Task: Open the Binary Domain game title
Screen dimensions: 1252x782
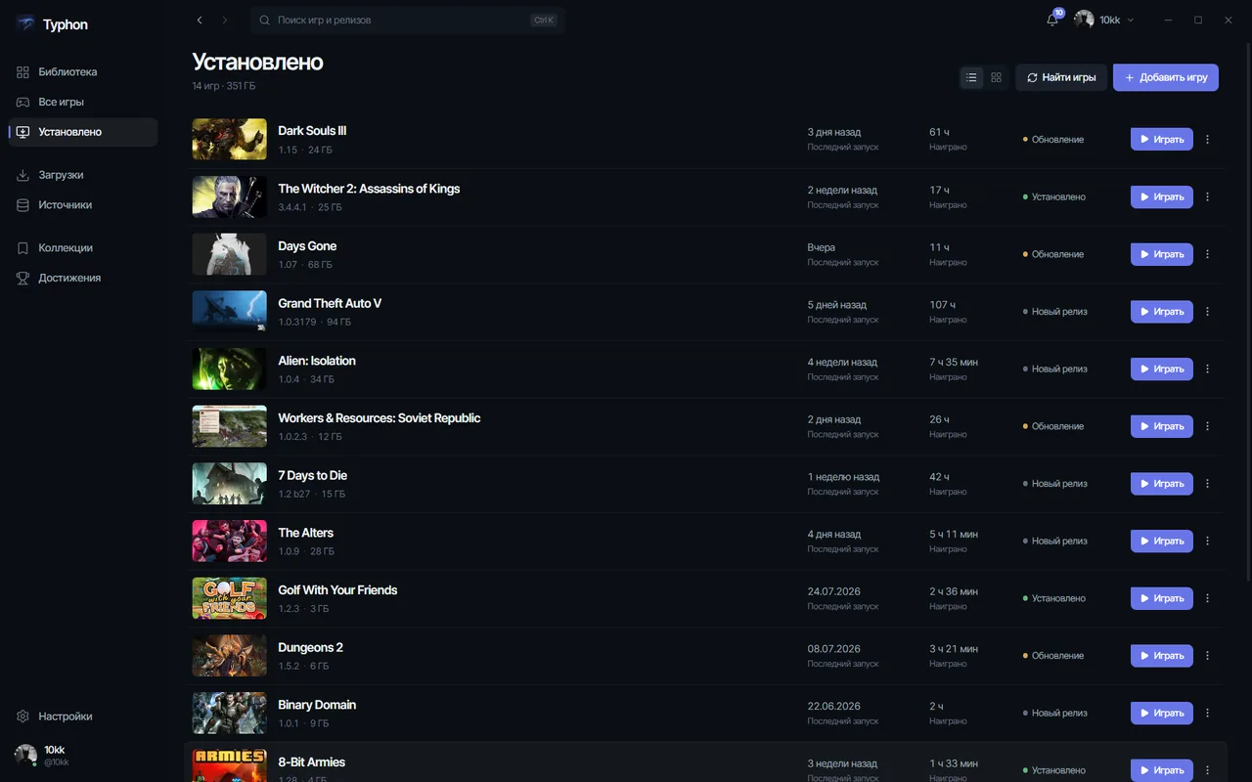Action: click(x=317, y=705)
